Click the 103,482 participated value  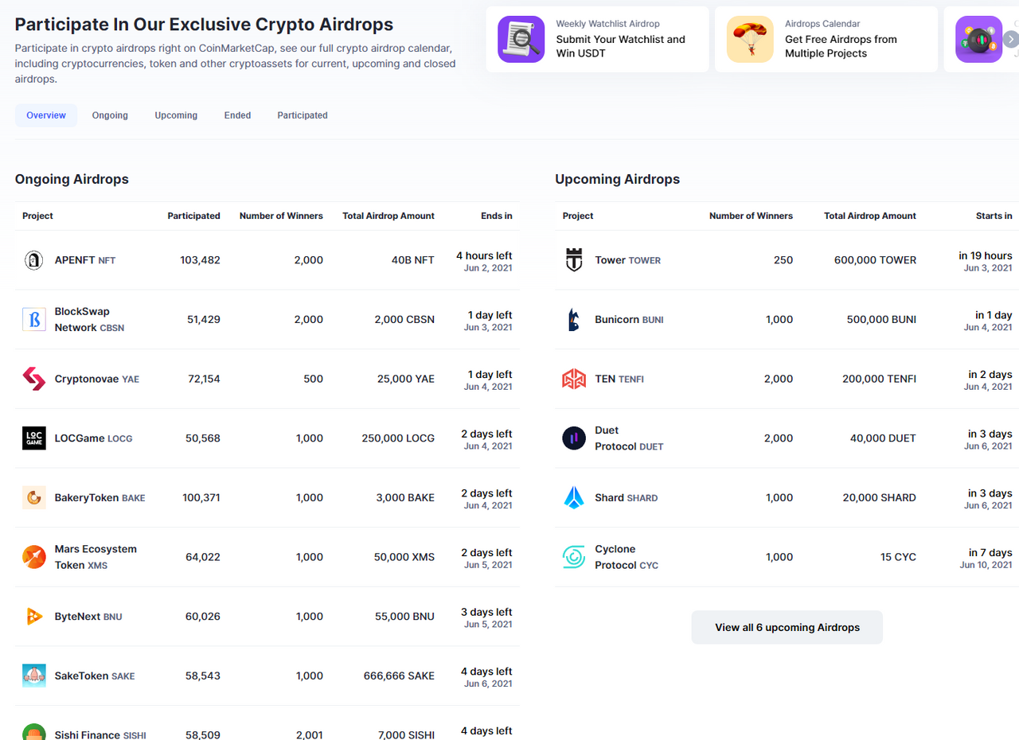(x=200, y=260)
